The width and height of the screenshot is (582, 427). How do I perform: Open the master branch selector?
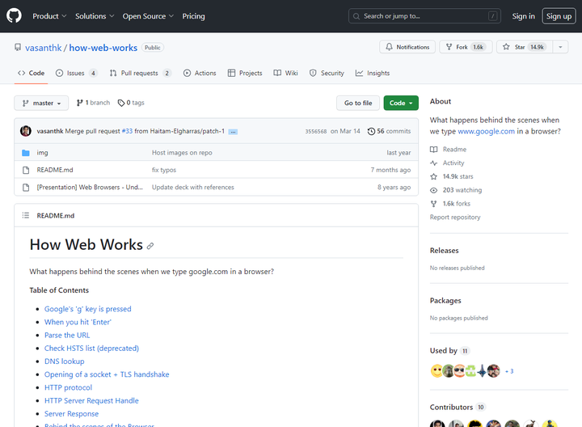41,103
